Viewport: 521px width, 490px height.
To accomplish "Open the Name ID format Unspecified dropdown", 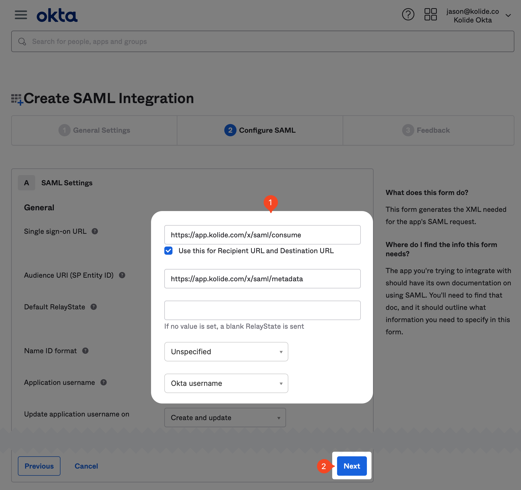I will click(226, 352).
